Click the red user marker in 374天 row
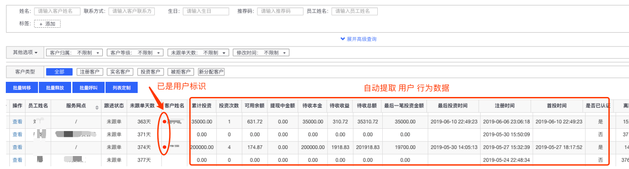The width and height of the screenshot is (629, 169). click(165, 147)
